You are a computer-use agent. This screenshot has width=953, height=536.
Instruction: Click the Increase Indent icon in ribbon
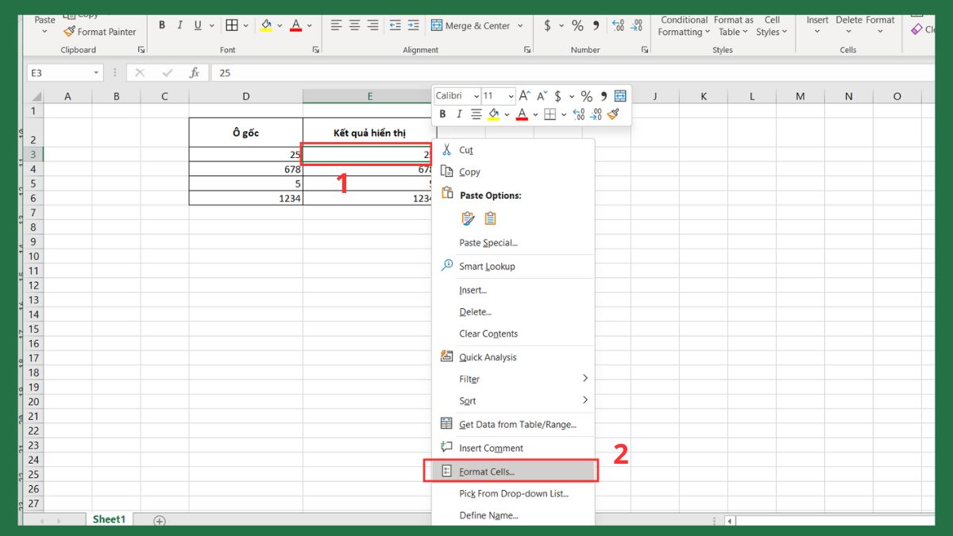(x=413, y=25)
